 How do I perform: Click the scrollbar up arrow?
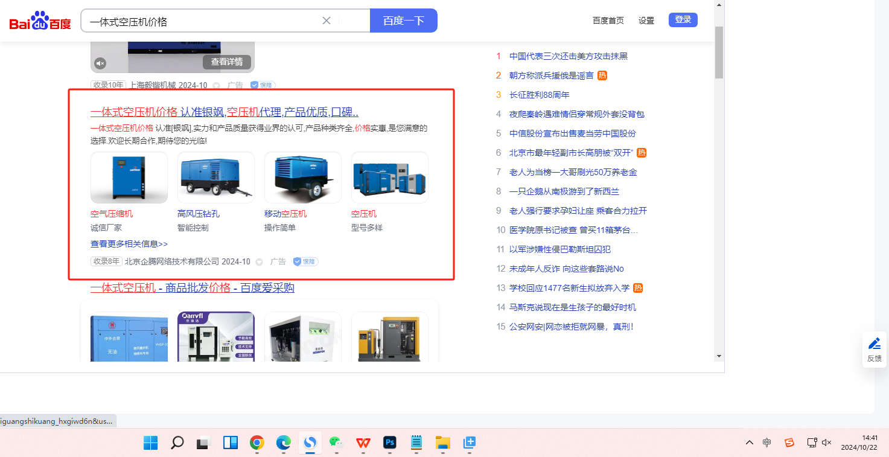[x=718, y=5]
